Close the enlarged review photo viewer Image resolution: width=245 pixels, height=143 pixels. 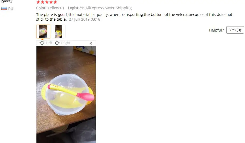[91, 43]
